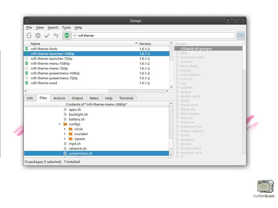
Task: Click in the rofi-theme- search field
Action: (153, 35)
